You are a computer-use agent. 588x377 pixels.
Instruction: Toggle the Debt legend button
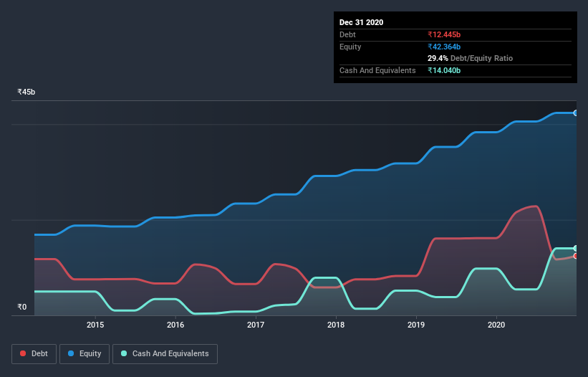pyautogui.click(x=34, y=354)
